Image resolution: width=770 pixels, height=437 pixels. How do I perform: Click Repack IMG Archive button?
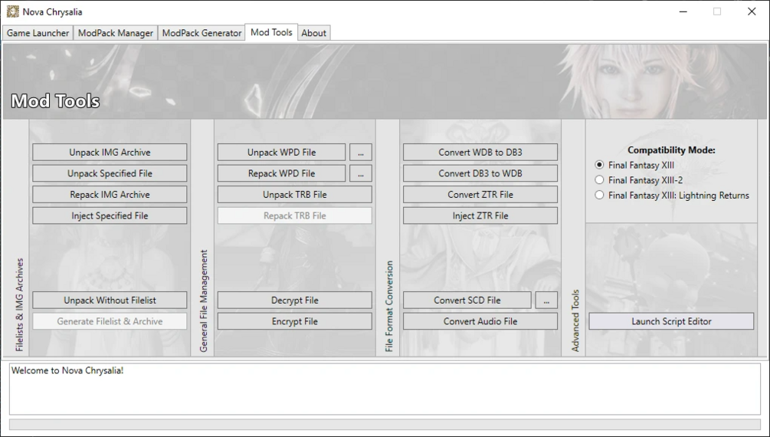click(x=110, y=195)
